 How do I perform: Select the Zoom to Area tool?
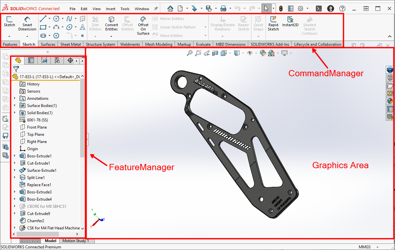[x=198, y=53]
